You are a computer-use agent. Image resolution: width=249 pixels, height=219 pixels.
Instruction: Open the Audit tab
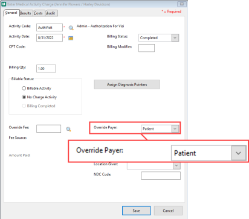51,13
